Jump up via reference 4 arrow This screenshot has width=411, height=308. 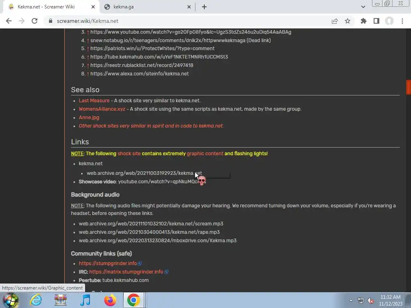(88, 41)
